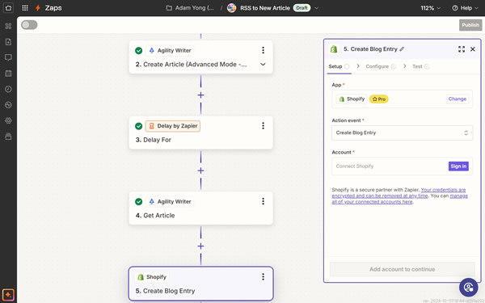Expand the step panel to fullscreen
Screen dimensions: 485x303
[x=462, y=49]
